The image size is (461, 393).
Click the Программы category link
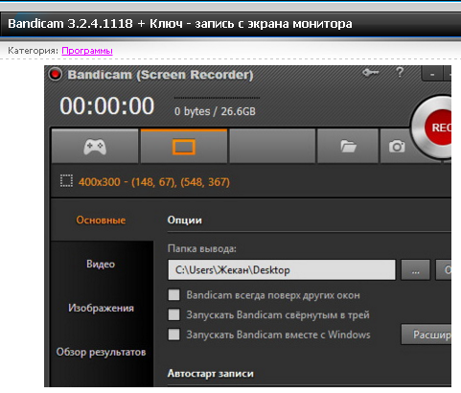87,51
